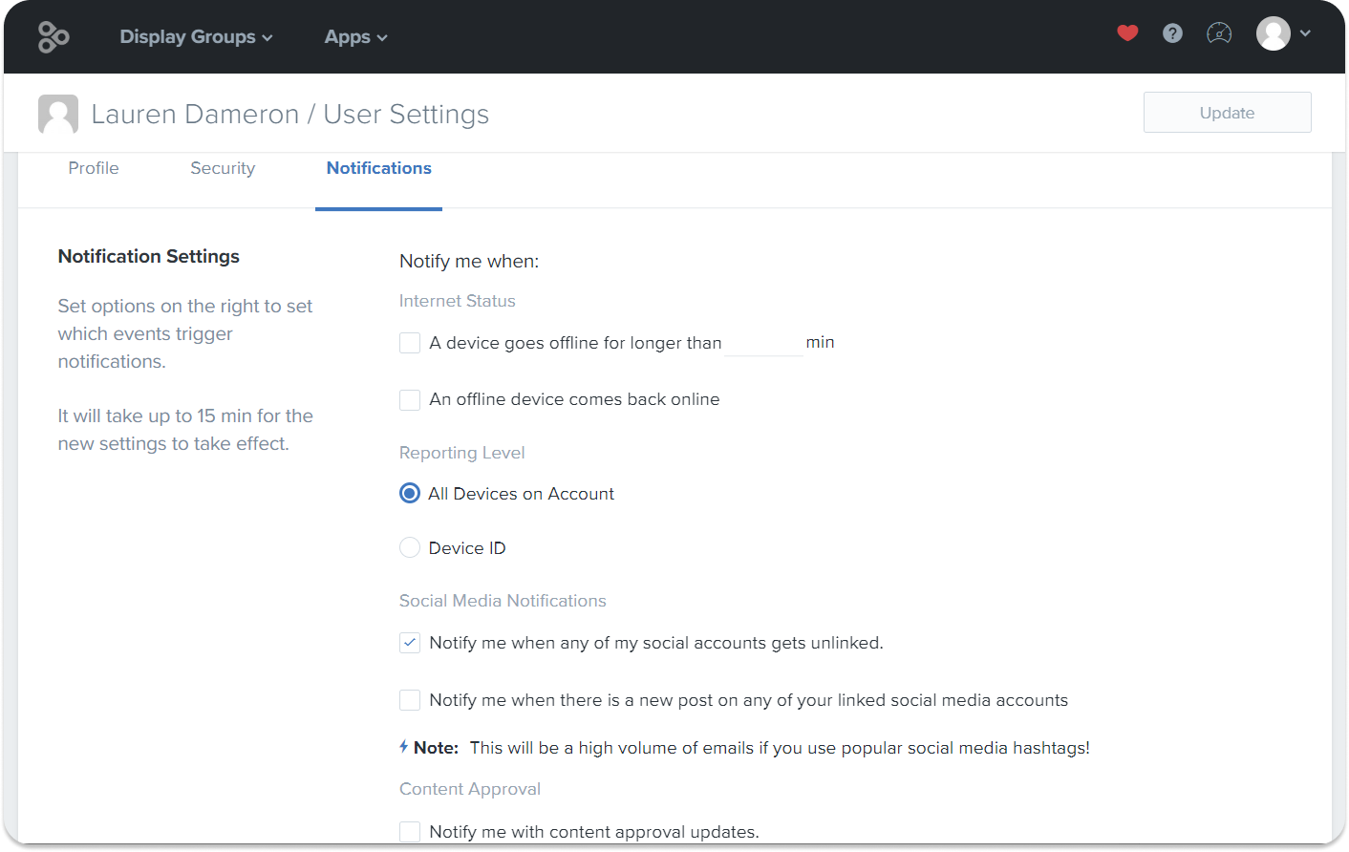Click the Internet Status heading
The height and width of the screenshot is (852, 1349).
[x=457, y=301]
